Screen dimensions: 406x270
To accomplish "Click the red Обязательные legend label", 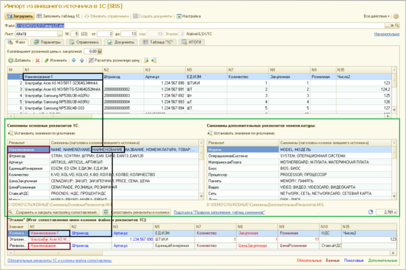I will 309,261.
